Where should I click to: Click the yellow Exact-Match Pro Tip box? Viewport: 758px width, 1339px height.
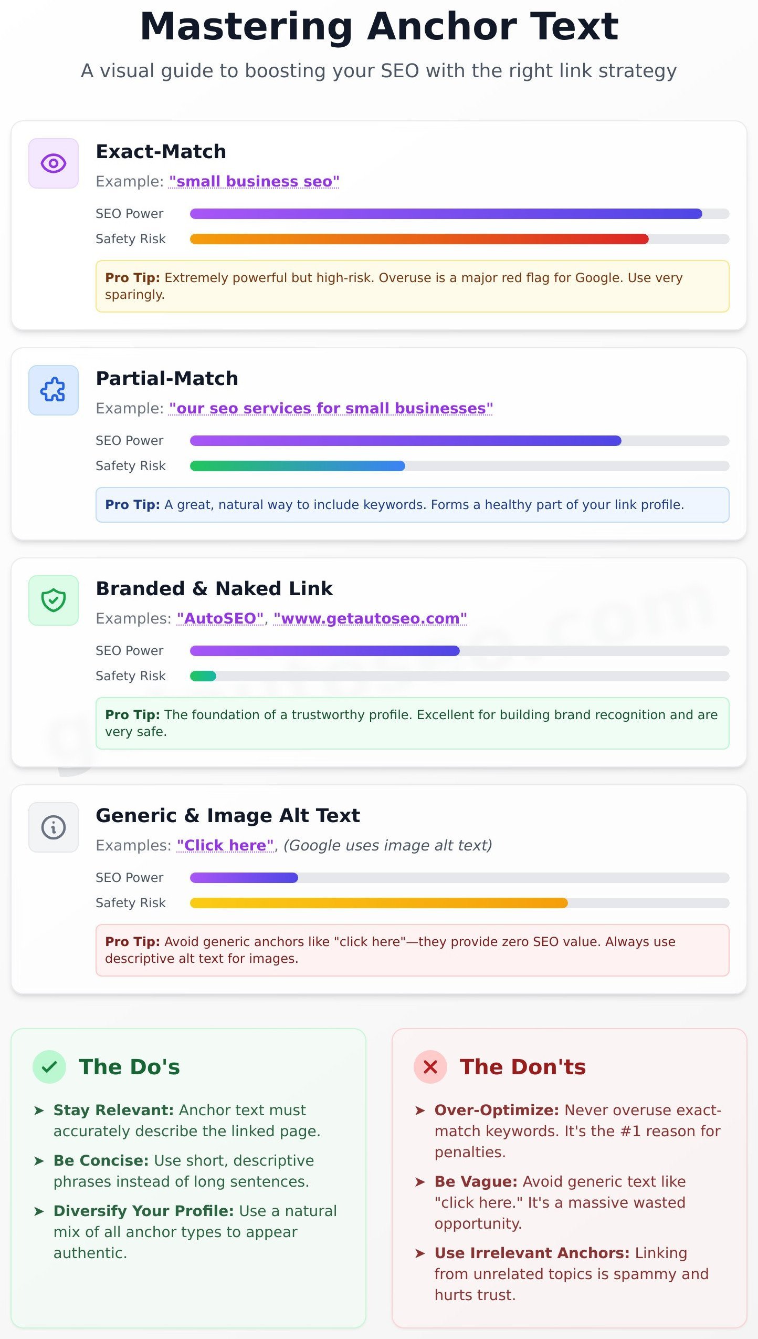pos(412,286)
